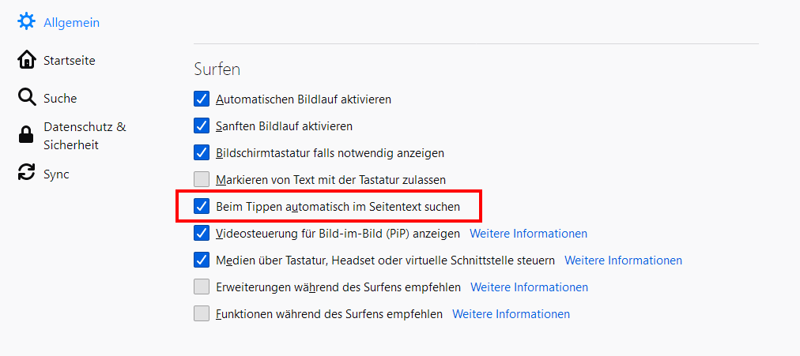Viewport: 800px width, 356px height.
Task: Switch to the Sync settings label
Action: point(56,174)
